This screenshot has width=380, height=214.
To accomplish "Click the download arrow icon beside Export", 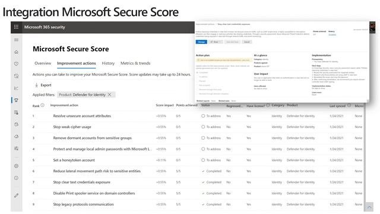I will 36,85.
